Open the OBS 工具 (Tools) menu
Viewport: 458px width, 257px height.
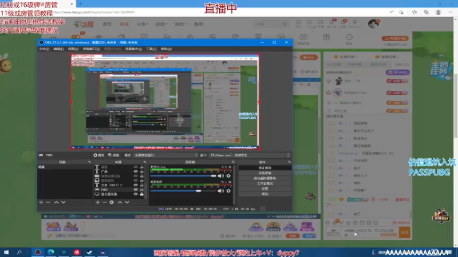tap(151, 49)
